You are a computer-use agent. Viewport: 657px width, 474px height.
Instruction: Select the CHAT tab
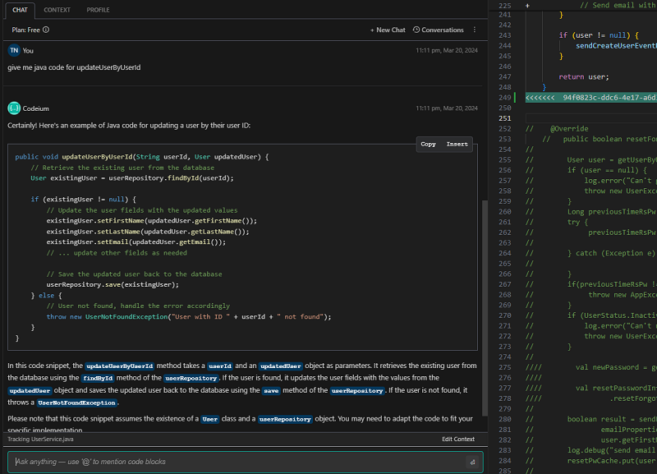pyautogui.click(x=20, y=10)
